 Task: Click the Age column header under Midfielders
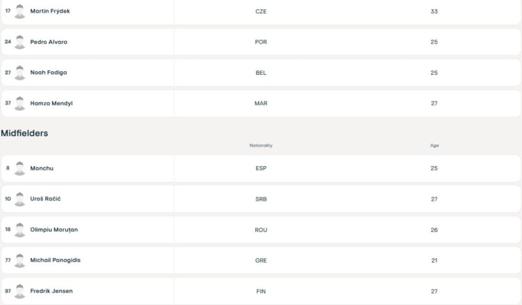click(434, 145)
